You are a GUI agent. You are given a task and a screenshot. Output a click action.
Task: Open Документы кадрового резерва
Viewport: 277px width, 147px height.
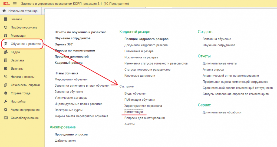[x=146, y=45]
